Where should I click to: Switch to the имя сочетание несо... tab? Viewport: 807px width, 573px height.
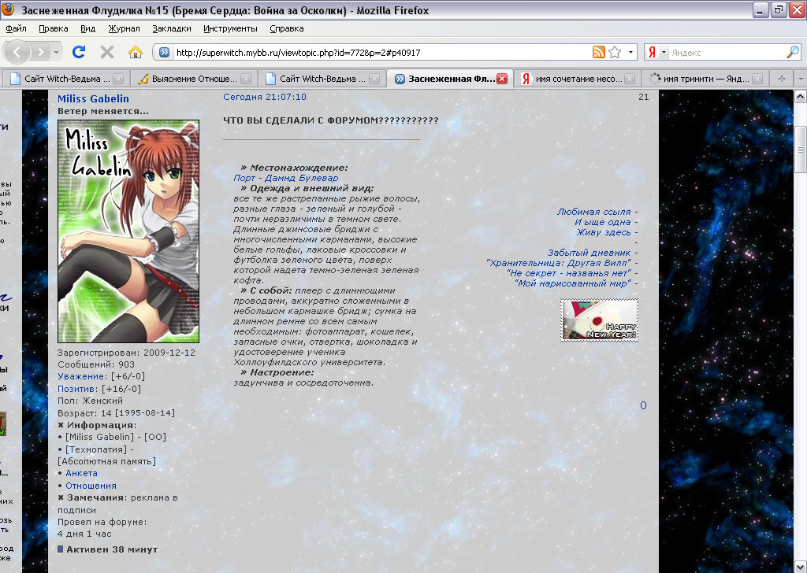[578, 79]
